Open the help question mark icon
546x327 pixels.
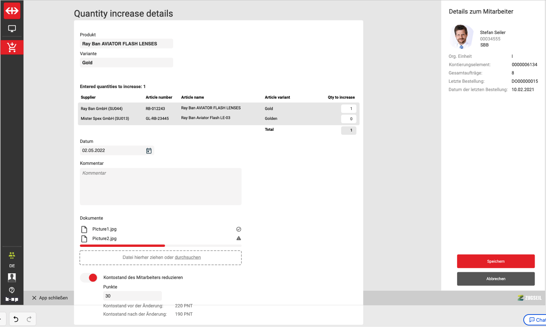[12, 290]
